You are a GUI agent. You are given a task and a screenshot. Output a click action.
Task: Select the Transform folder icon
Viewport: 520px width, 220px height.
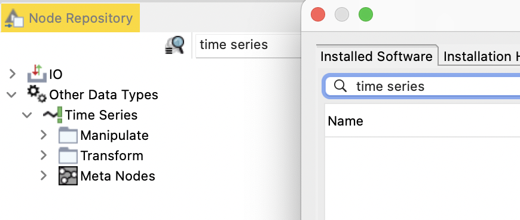[x=68, y=155]
